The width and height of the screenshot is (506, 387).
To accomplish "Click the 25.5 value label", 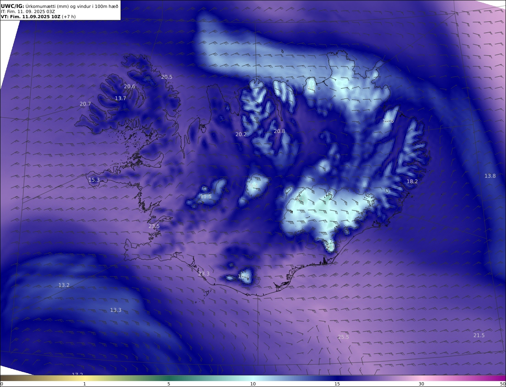I will 344,337.
